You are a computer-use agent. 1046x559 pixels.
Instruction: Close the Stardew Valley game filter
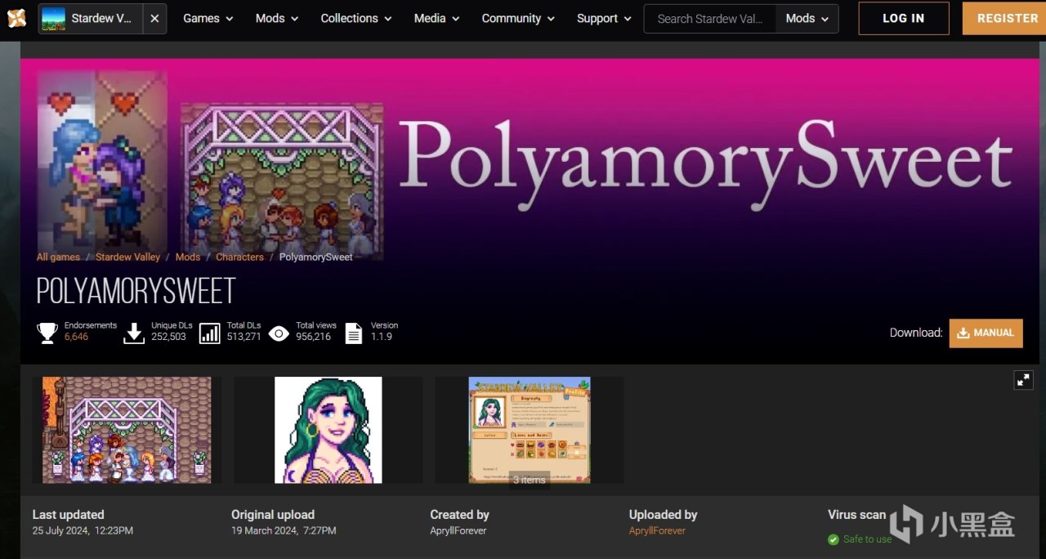click(x=154, y=18)
